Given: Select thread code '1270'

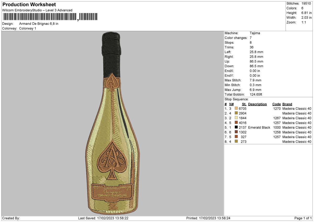Looking at the screenshot, I should pos(277,109).
